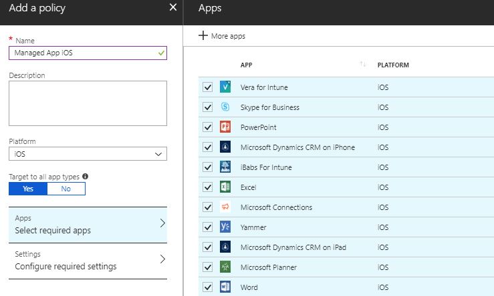Viewport: 494px width, 296px height.
Task: Click the PowerPoint app name
Action: coord(258,127)
